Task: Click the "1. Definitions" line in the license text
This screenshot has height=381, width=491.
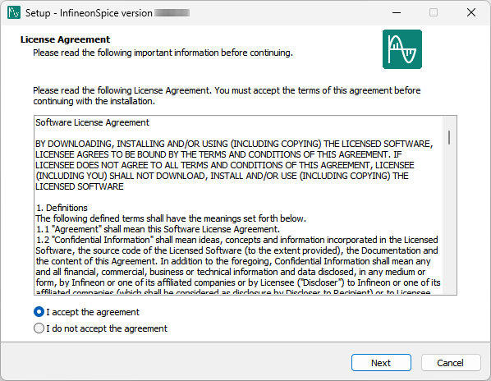Action: 62,208
